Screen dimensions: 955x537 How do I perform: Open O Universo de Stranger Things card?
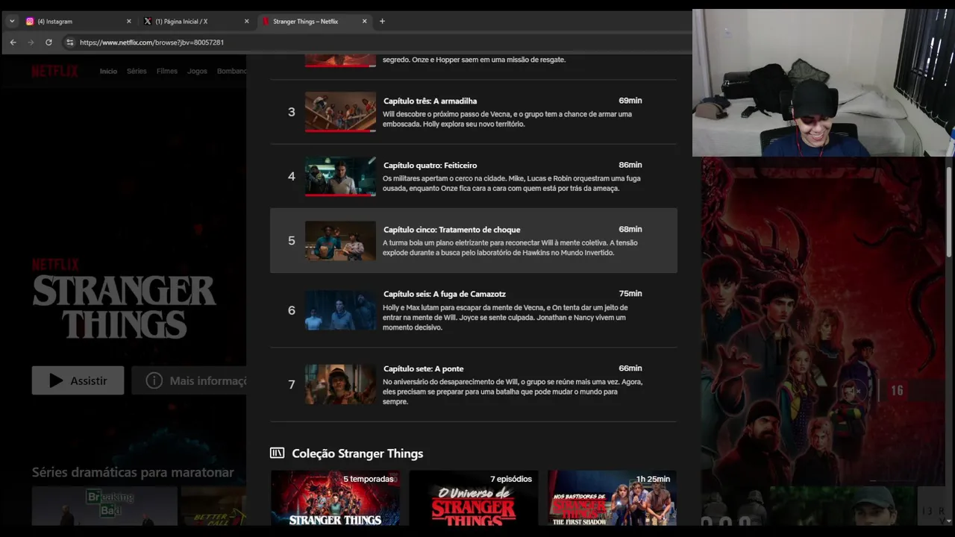coord(473,497)
